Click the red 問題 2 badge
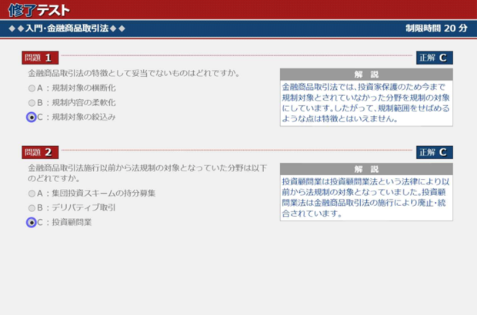 tap(40, 152)
